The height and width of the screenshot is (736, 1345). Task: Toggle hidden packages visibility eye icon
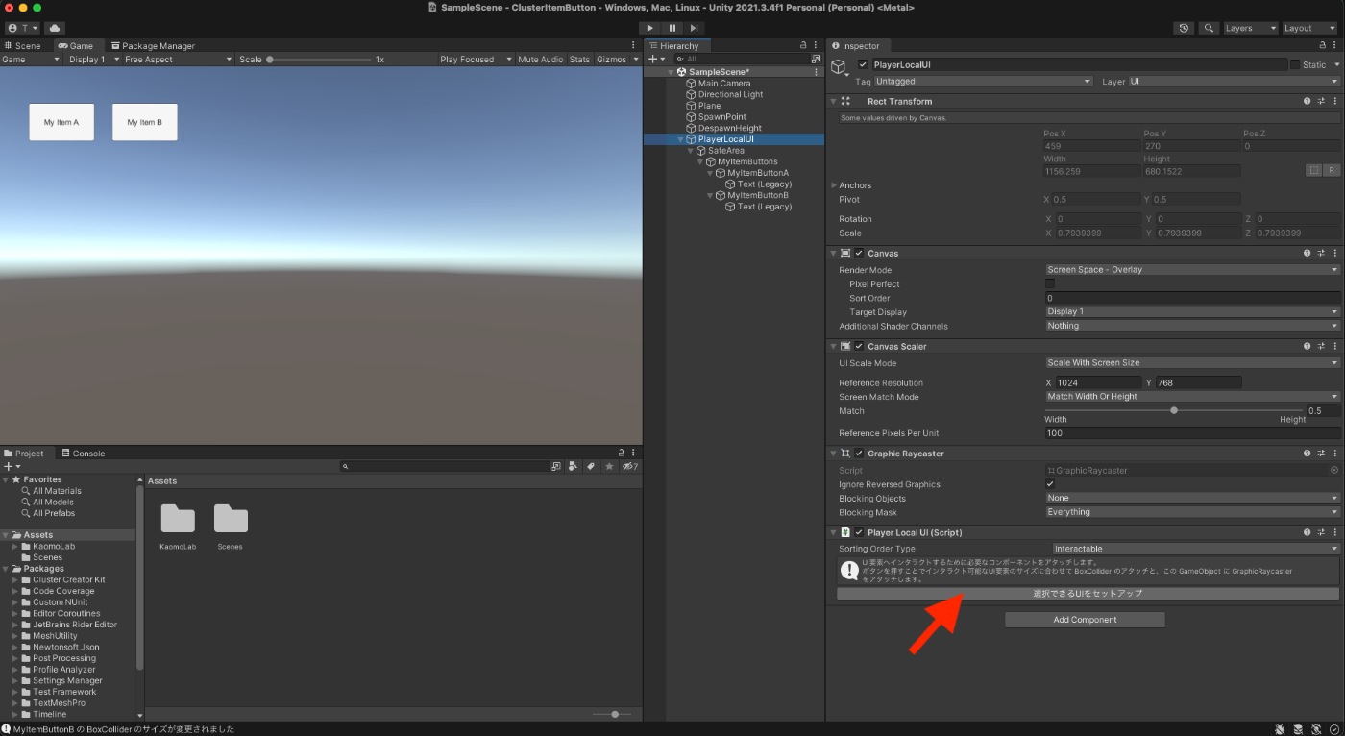tap(630, 466)
